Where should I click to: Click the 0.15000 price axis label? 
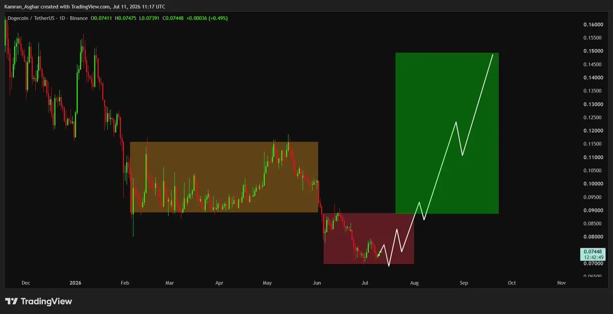[593, 51]
